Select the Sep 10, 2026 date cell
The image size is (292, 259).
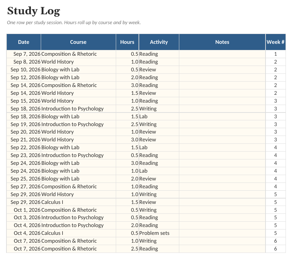(24, 70)
